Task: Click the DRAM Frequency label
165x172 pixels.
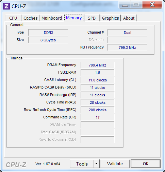Action: 62,65
